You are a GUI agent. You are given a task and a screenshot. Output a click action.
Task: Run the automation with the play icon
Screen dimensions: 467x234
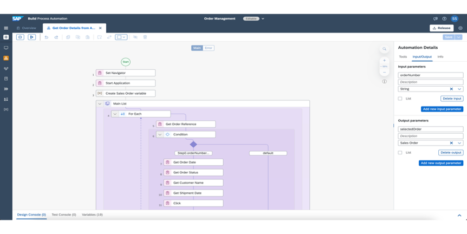click(x=32, y=37)
